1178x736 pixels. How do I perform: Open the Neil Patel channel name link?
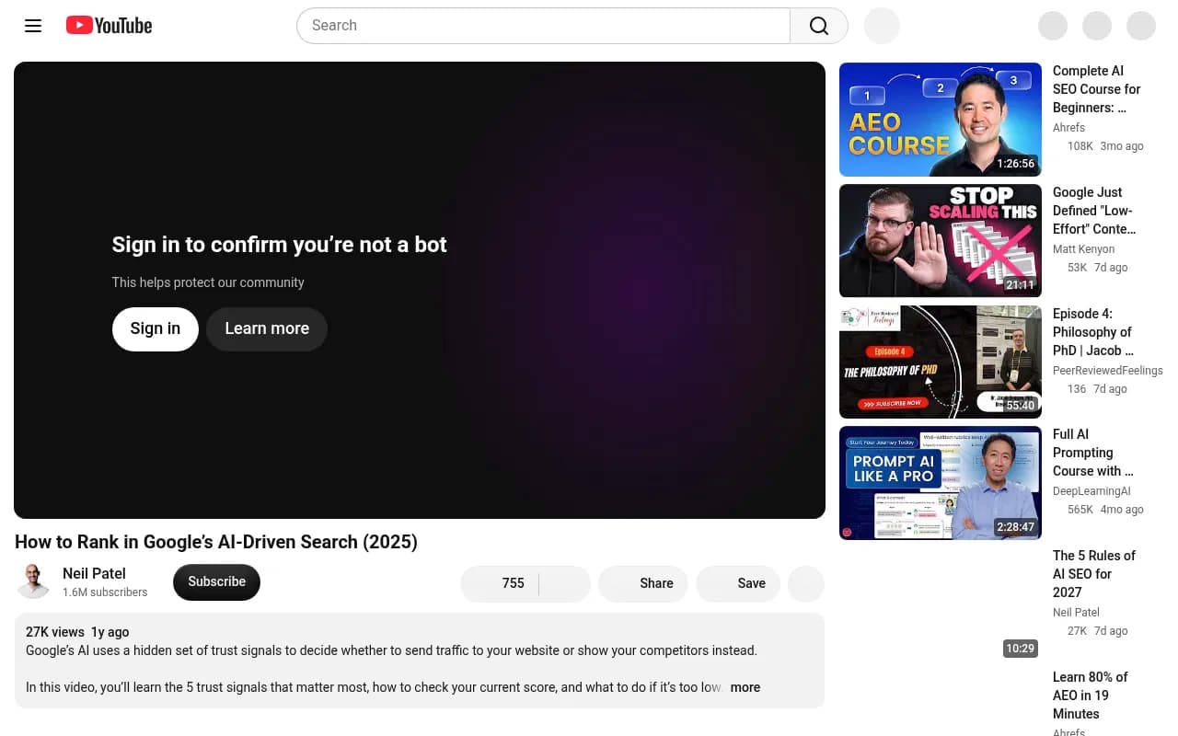[x=94, y=574]
